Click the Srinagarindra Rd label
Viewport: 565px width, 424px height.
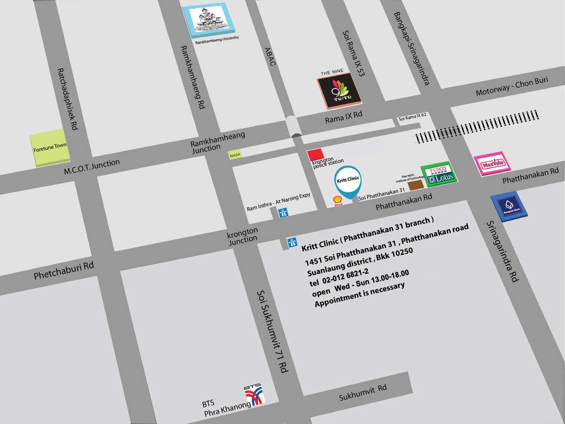coord(503,252)
